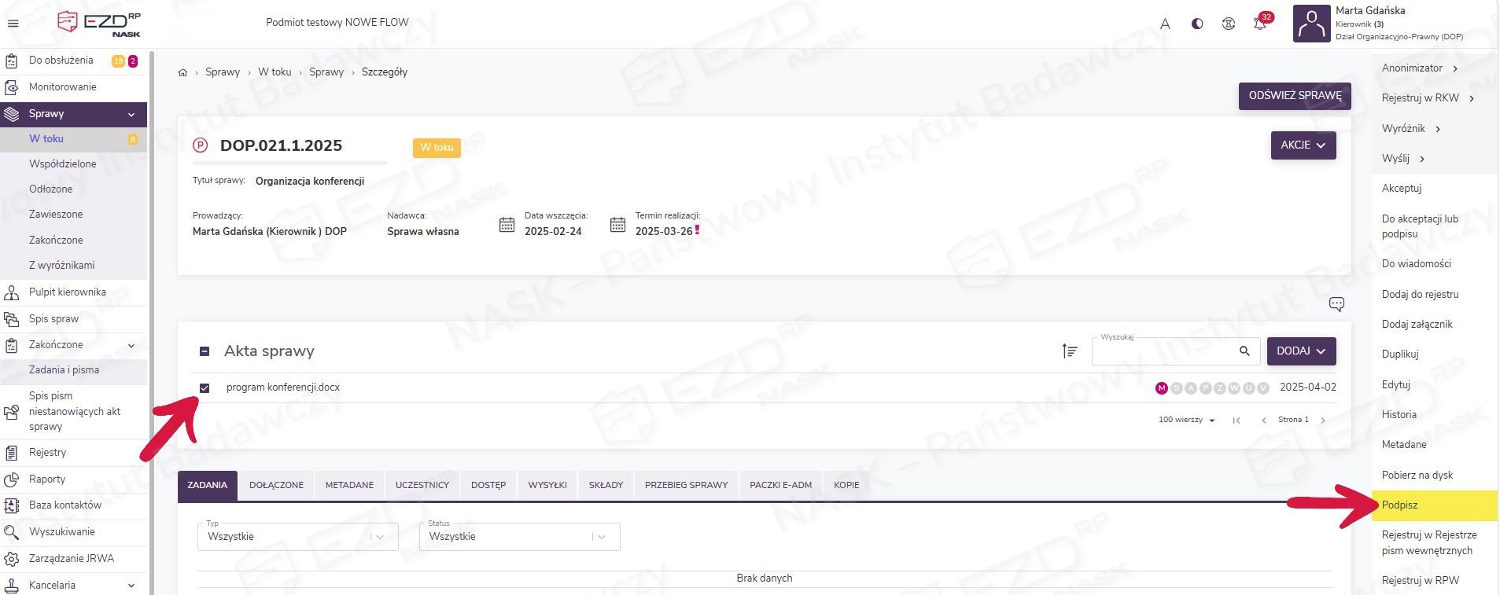Open the DODAJ dropdown button
The height and width of the screenshot is (595, 1500).
(x=1301, y=351)
